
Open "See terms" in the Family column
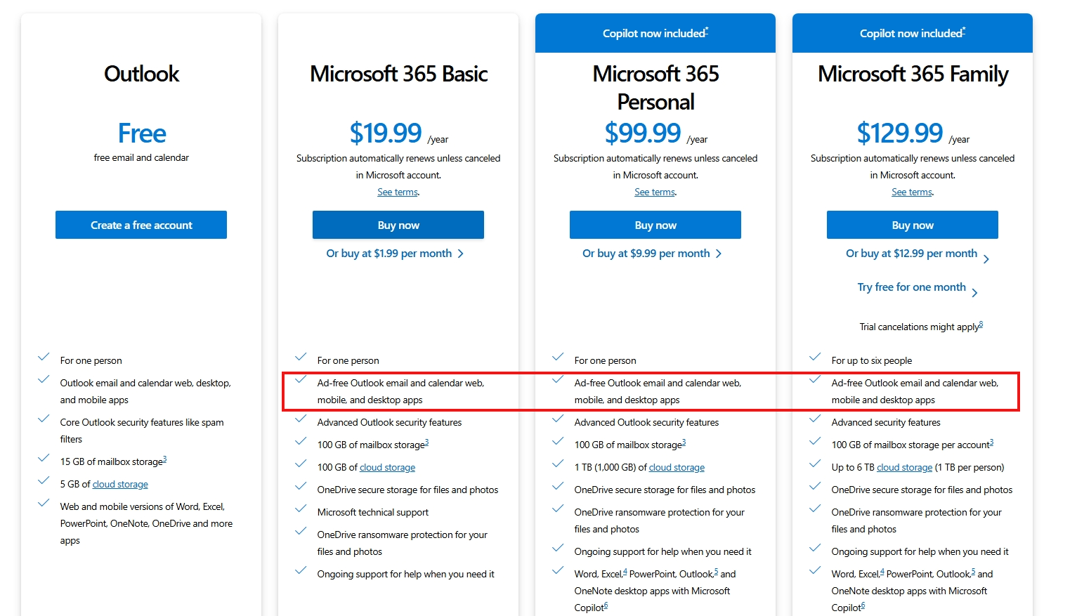point(910,191)
